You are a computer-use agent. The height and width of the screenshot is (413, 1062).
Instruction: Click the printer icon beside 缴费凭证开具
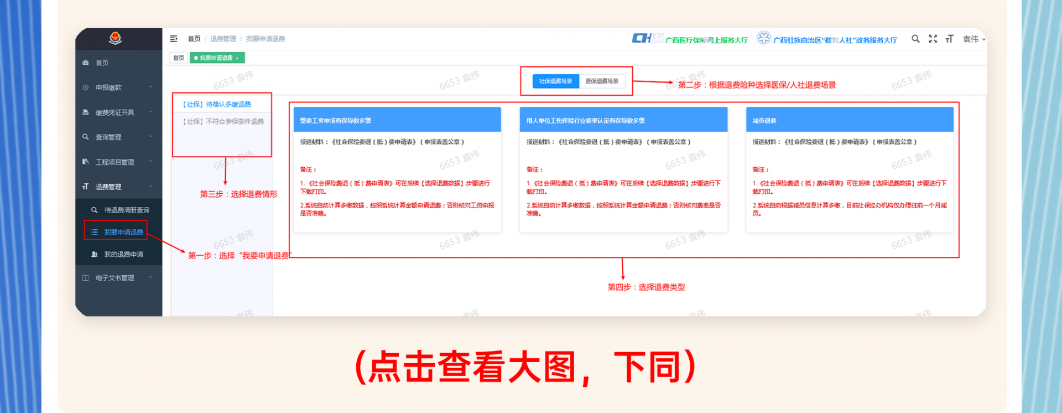tap(86, 112)
